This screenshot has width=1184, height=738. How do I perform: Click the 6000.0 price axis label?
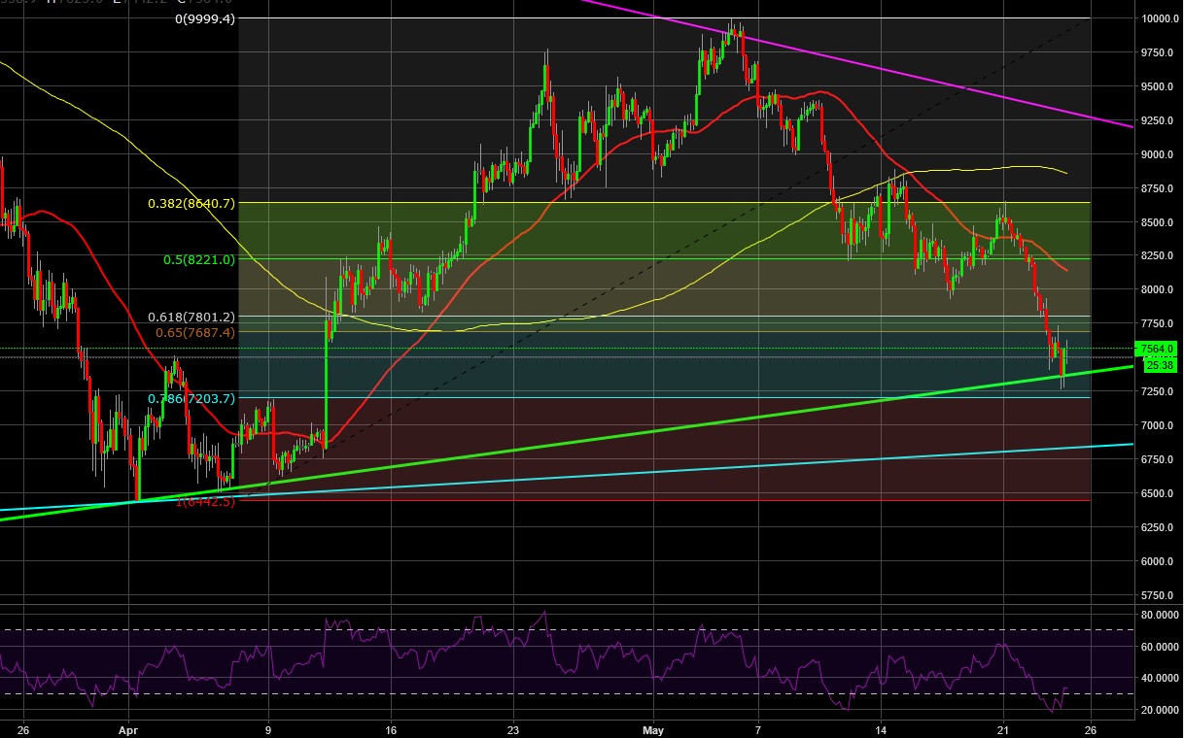(1156, 561)
